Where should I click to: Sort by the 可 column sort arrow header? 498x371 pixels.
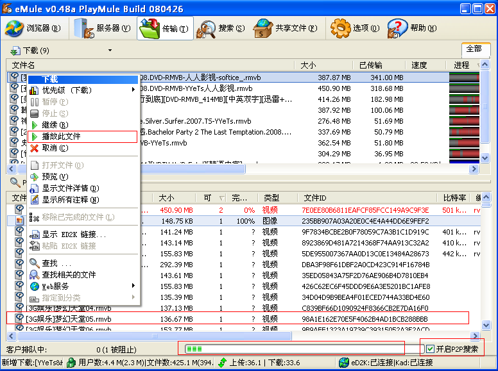(222, 199)
